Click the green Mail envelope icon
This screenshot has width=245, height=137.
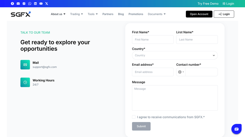click(25, 65)
